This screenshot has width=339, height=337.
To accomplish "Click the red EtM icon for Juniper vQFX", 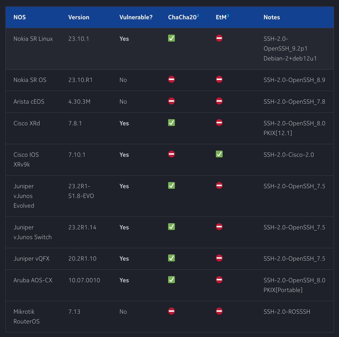I will point(219,258).
